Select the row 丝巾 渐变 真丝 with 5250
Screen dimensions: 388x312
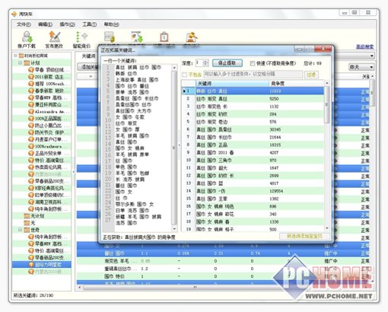253,99
